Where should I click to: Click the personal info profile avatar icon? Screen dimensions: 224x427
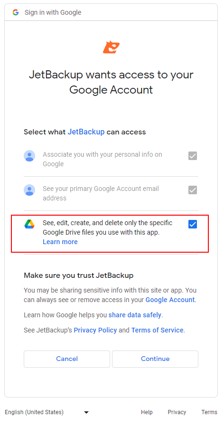point(29,156)
